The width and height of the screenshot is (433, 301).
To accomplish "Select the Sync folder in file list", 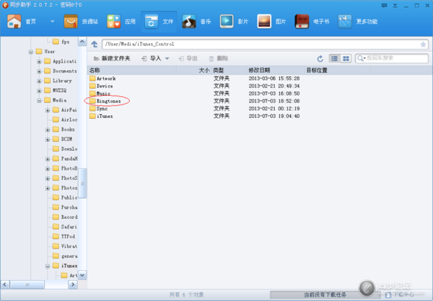I will (x=99, y=108).
